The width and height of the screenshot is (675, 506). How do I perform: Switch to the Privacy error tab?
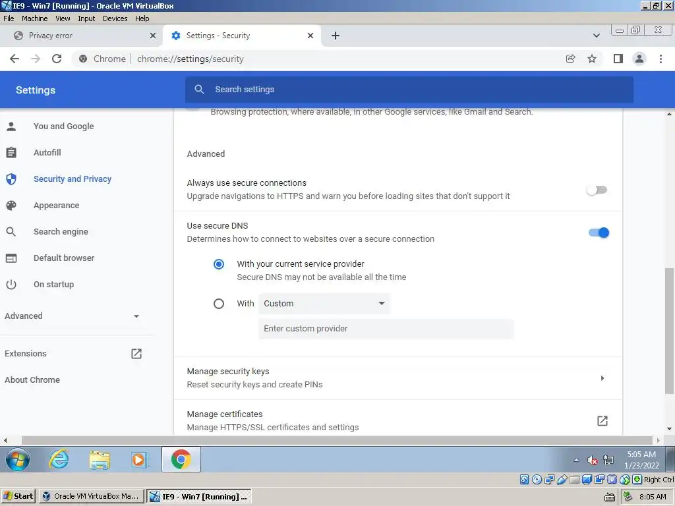pos(82,36)
